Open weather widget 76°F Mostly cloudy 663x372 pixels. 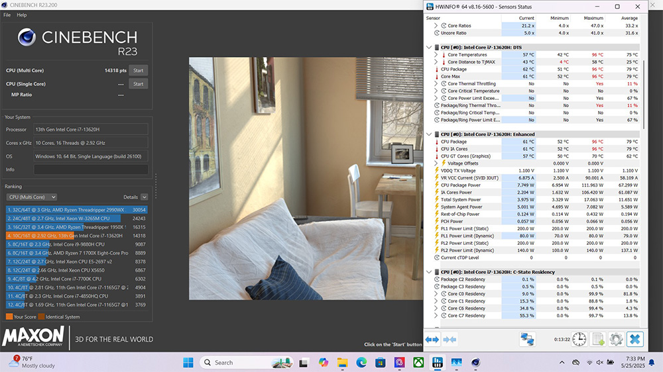(x=32, y=362)
